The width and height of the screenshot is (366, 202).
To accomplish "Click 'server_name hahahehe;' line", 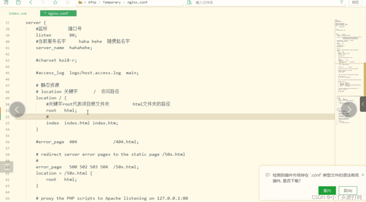I will pyautogui.click(x=64, y=48).
